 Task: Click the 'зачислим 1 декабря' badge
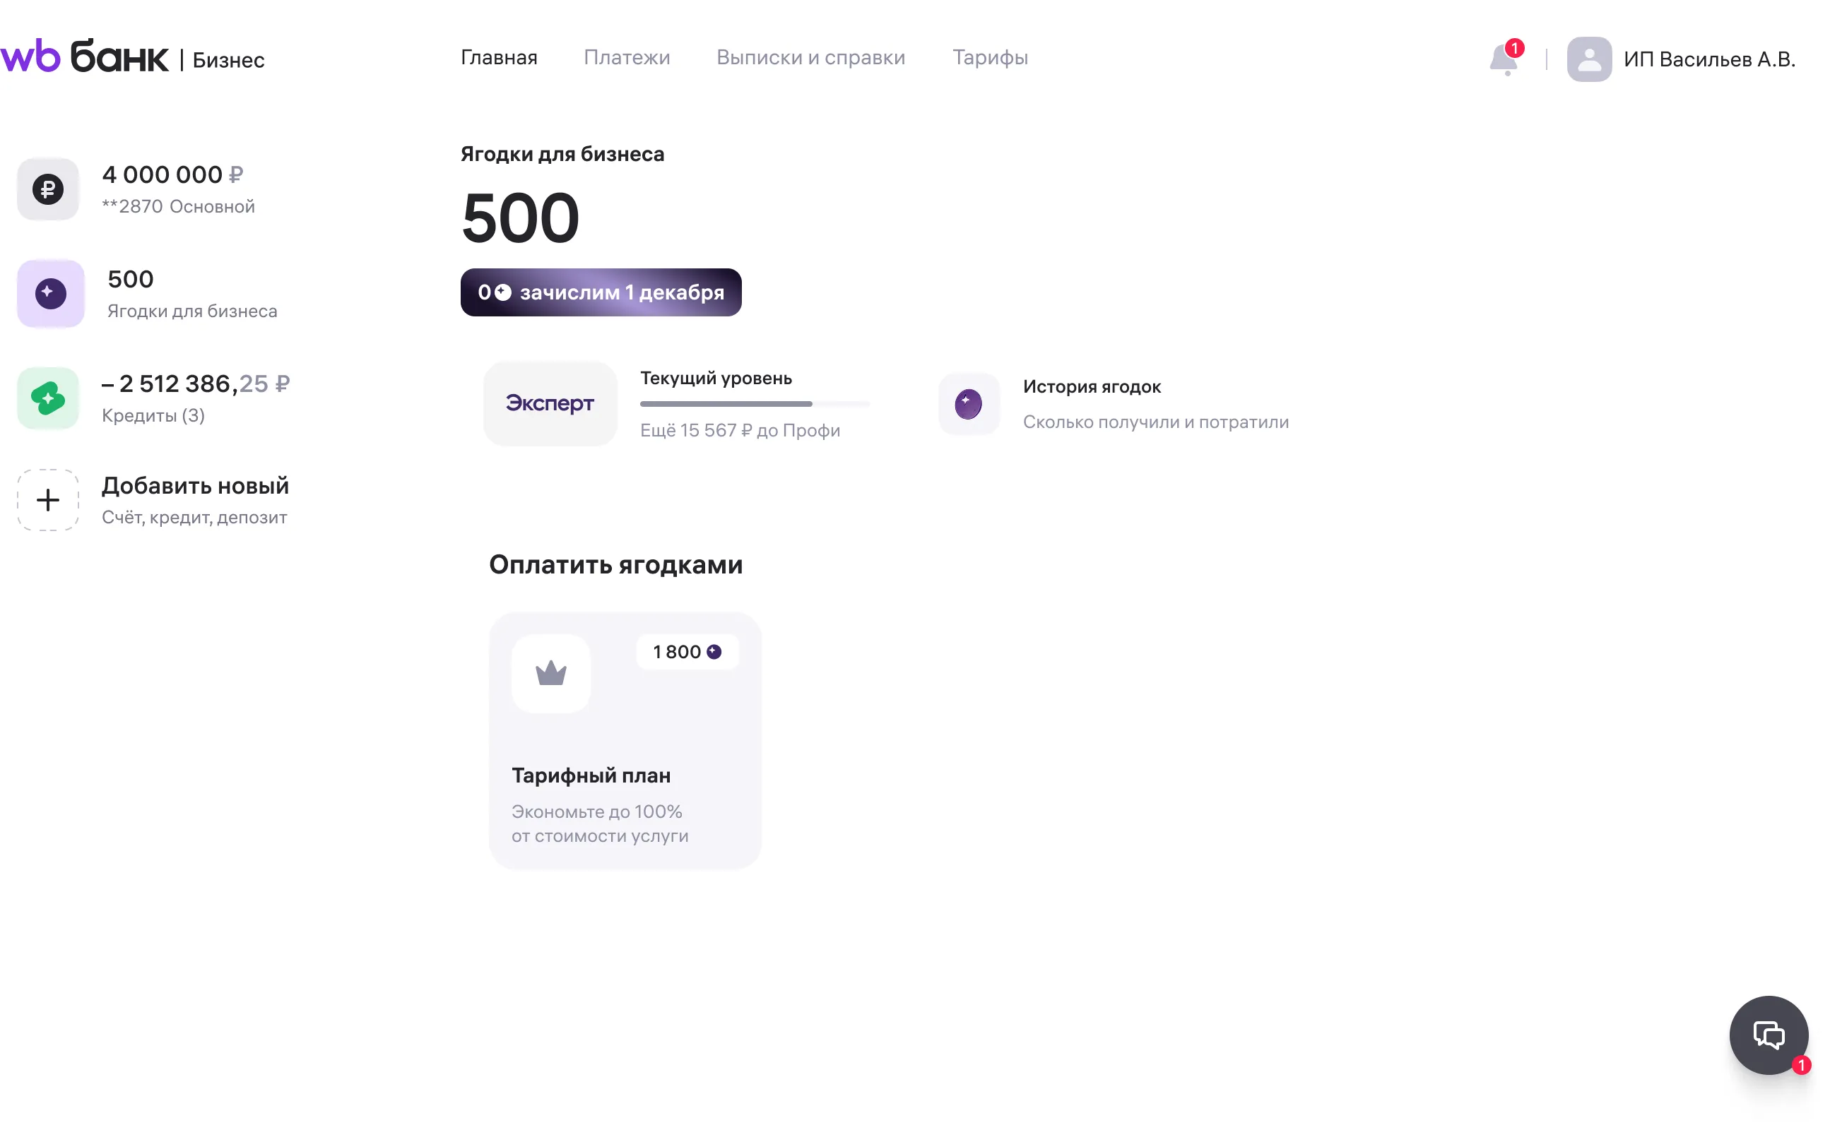(x=601, y=292)
